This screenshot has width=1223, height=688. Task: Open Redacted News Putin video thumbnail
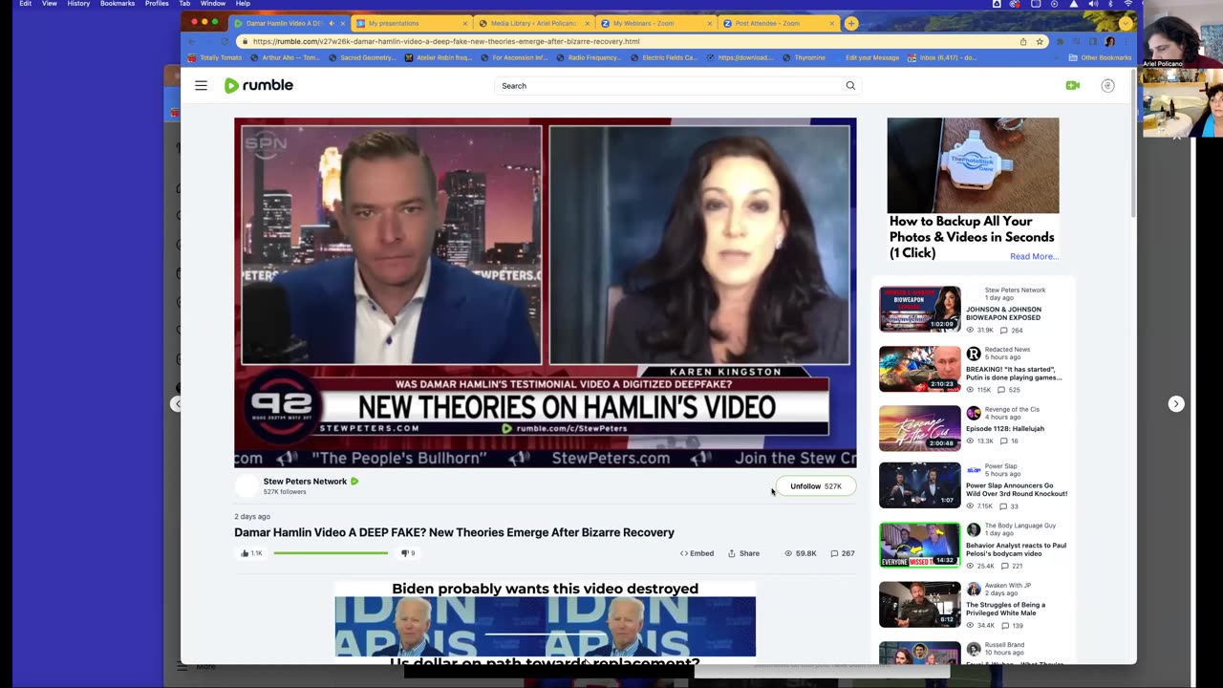pos(920,369)
